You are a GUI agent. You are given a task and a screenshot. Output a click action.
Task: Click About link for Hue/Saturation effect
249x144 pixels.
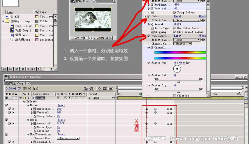(x=202, y=36)
